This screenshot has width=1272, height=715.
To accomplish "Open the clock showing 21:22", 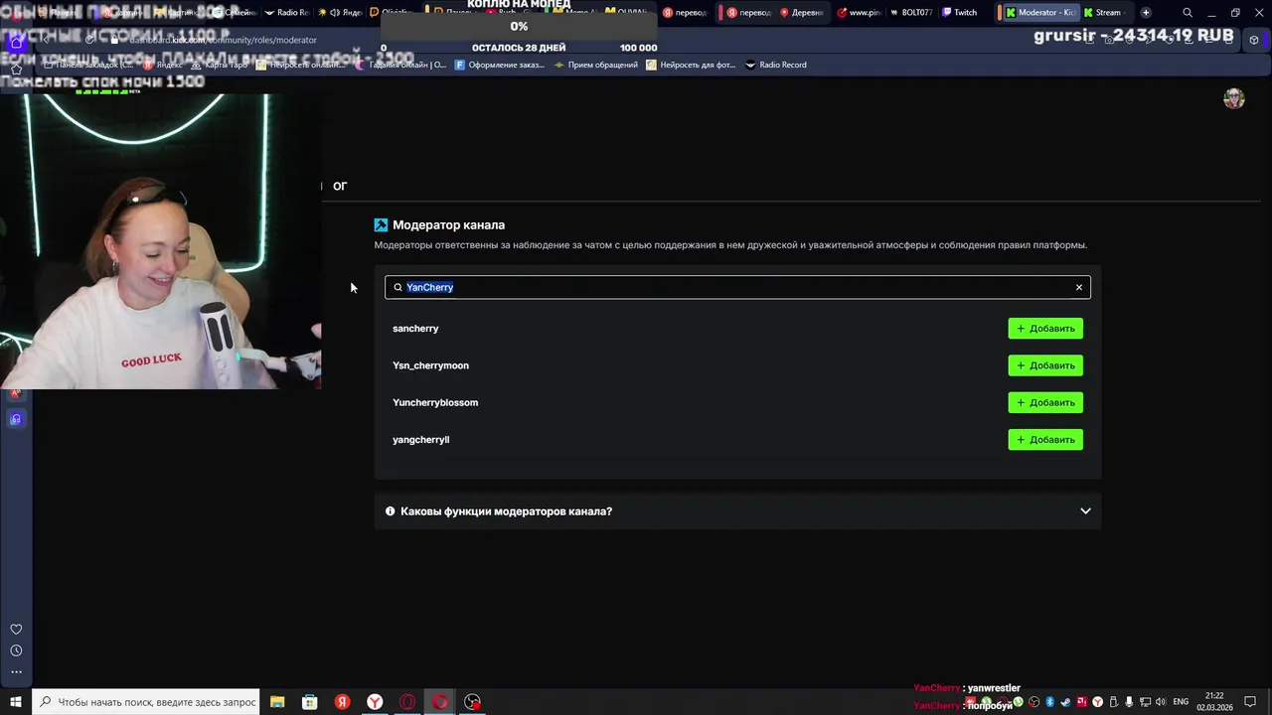I will 1214,702.
